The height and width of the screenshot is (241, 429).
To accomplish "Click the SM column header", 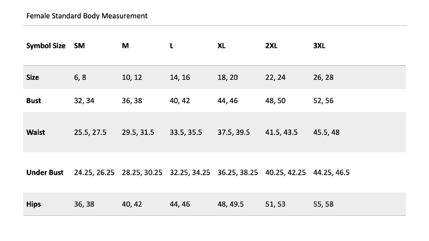I will (79, 46).
